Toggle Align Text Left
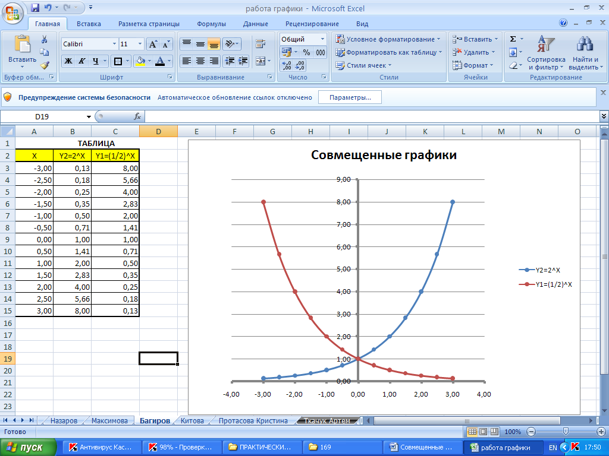Viewport: 609px width, 456px height. [187, 61]
